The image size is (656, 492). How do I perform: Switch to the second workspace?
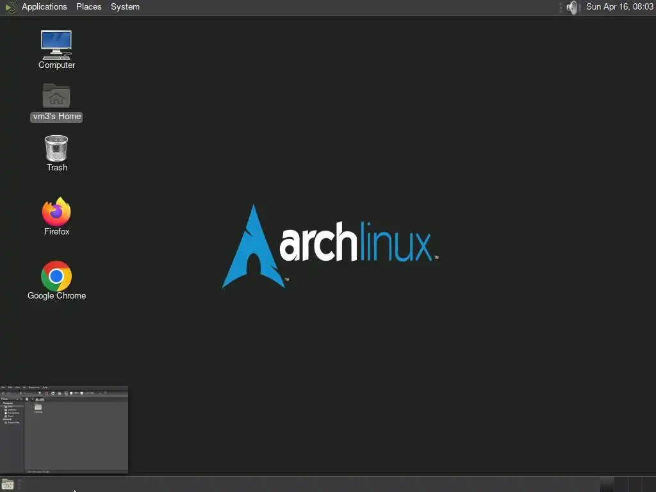tap(621, 484)
